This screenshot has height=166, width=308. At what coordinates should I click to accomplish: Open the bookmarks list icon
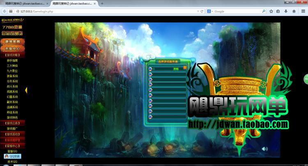click(x=278, y=11)
